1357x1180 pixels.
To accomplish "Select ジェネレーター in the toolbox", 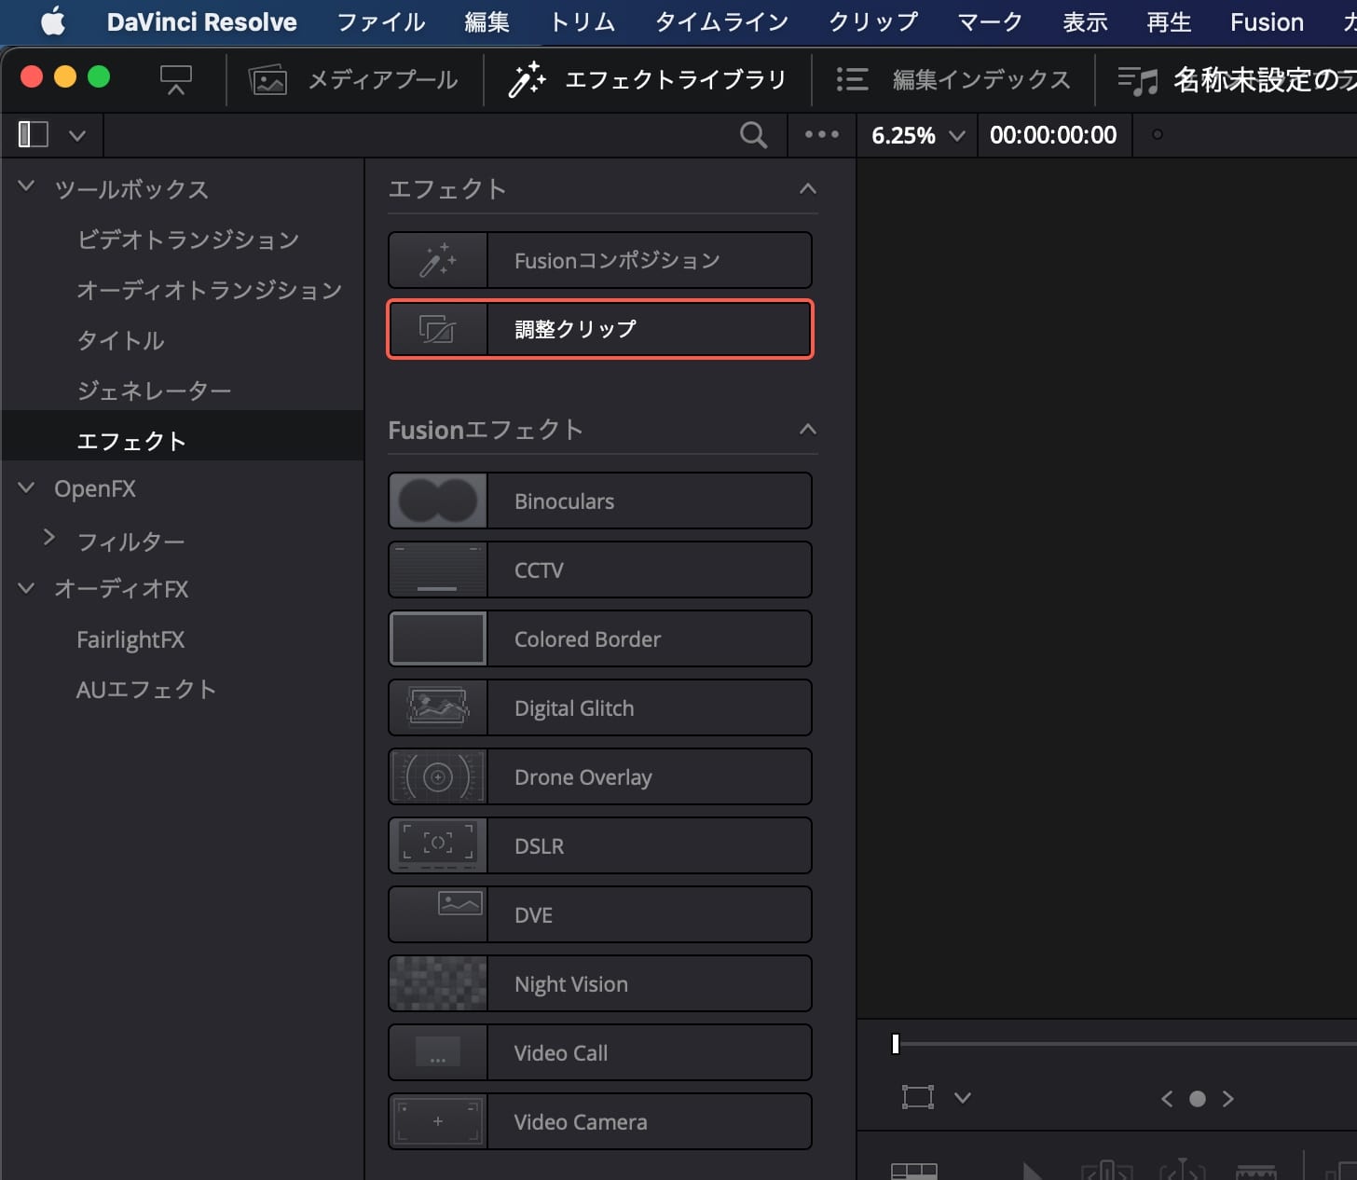I will pos(154,391).
